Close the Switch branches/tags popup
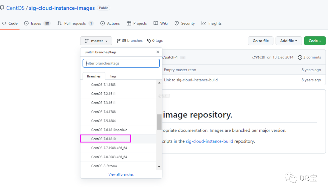 158,52
